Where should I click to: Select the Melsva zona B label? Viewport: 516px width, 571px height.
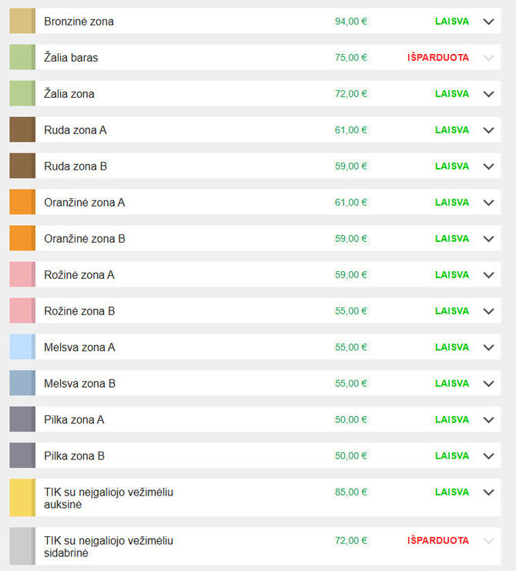(79, 384)
